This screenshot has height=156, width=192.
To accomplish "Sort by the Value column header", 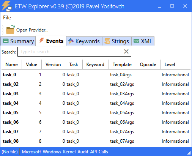I will [31, 65].
